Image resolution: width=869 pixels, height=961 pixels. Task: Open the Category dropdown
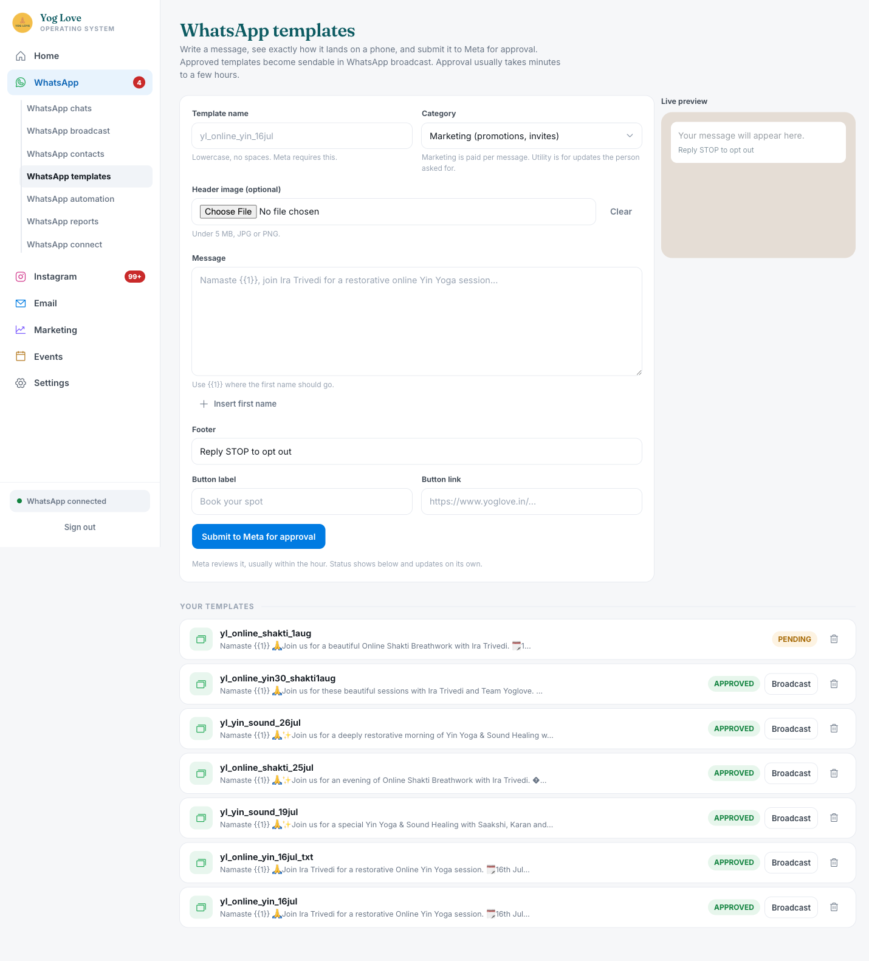532,136
